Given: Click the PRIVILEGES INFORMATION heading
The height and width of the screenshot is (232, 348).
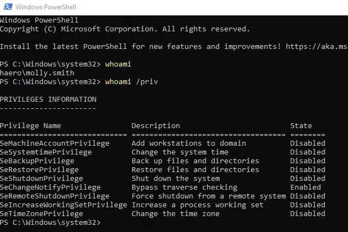Looking at the screenshot, I should click(x=48, y=100).
